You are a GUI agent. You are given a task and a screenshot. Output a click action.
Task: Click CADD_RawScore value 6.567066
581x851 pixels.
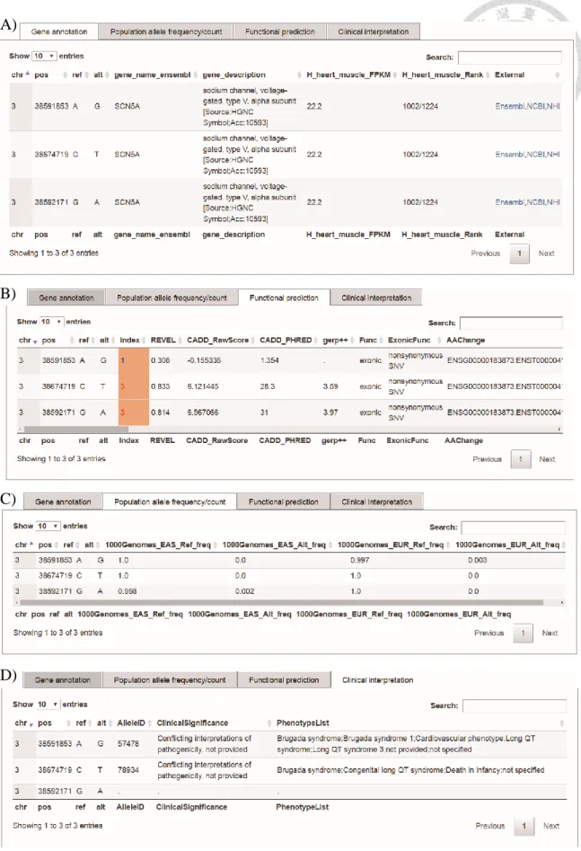[x=203, y=412]
